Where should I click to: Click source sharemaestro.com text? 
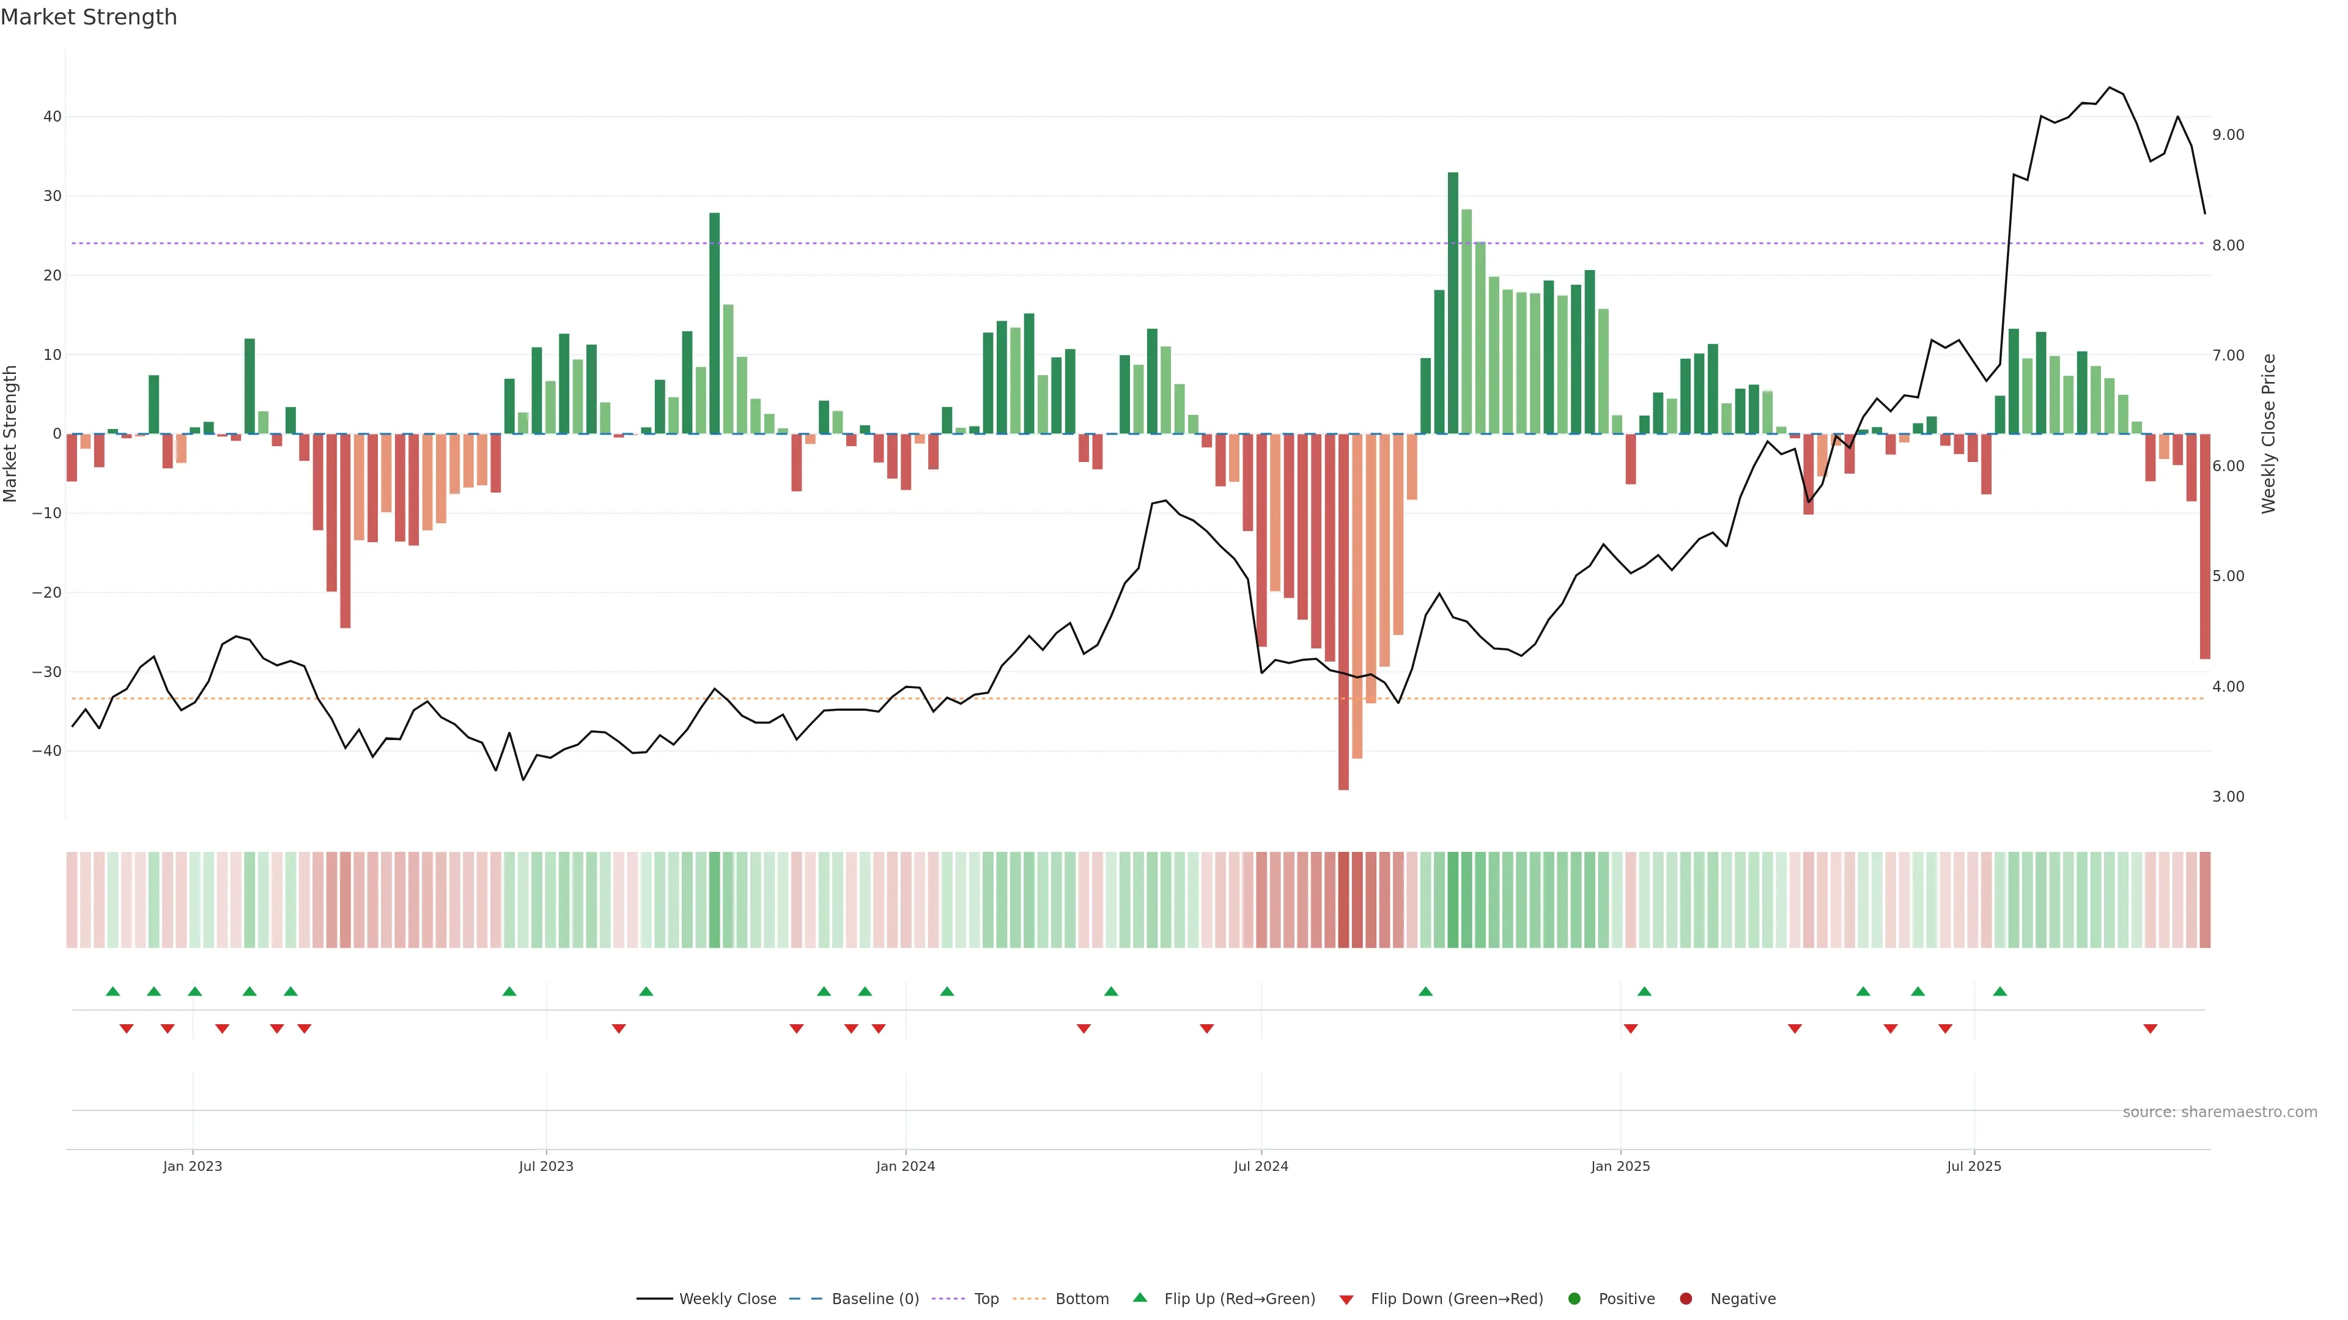pyautogui.click(x=2220, y=1112)
